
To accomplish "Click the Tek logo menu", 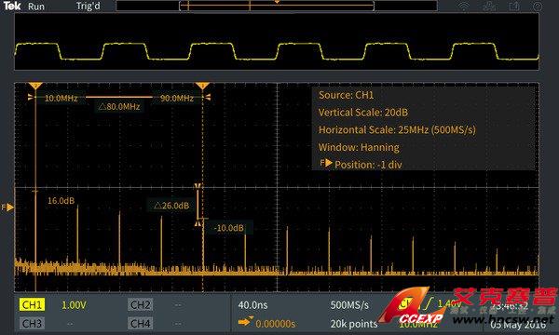I will (x=12, y=6).
